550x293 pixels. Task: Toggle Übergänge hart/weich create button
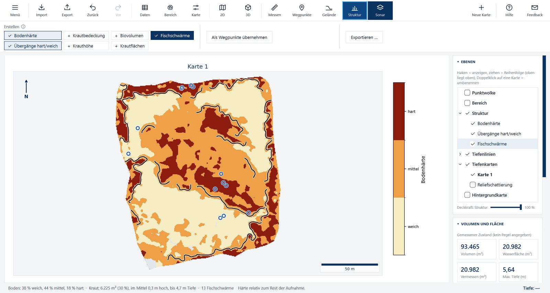coord(33,46)
